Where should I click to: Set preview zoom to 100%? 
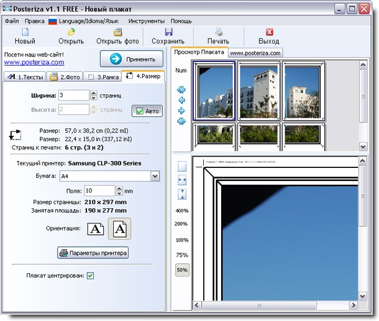(182, 240)
